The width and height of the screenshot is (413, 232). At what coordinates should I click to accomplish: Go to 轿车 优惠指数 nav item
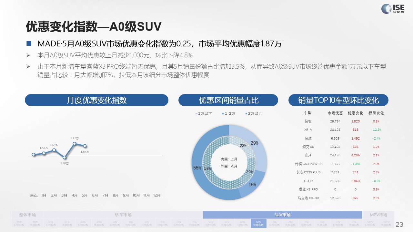67,223
